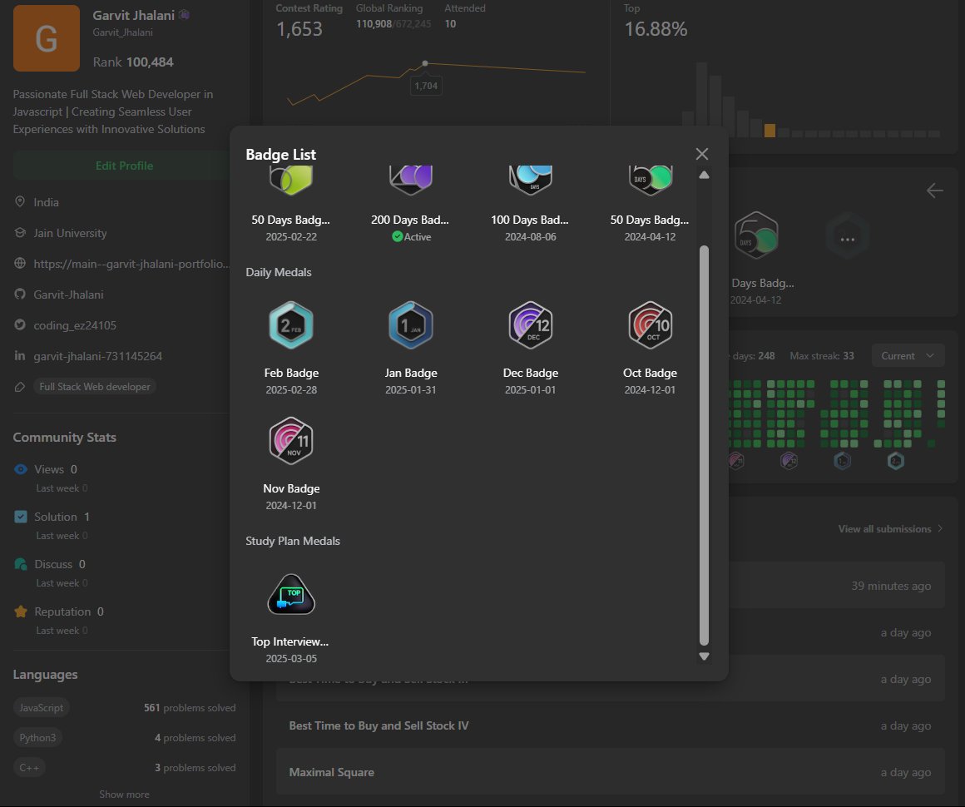Open the Garvit-Jhalani GitHub link
Screen dimensions: 965x807
[x=68, y=295]
